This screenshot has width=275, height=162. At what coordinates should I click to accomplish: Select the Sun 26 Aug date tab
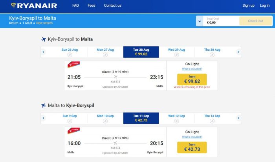[70, 52]
